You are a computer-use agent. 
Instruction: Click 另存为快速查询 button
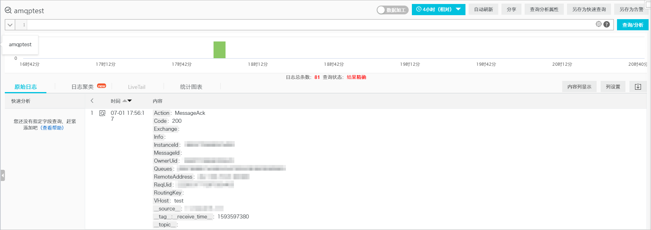(x=589, y=9)
